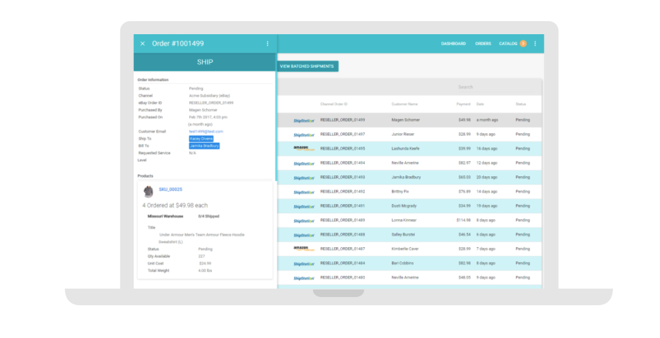The height and width of the screenshot is (338, 660).
Task: Close the Order #1001499 panel
Action: [143, 44]
